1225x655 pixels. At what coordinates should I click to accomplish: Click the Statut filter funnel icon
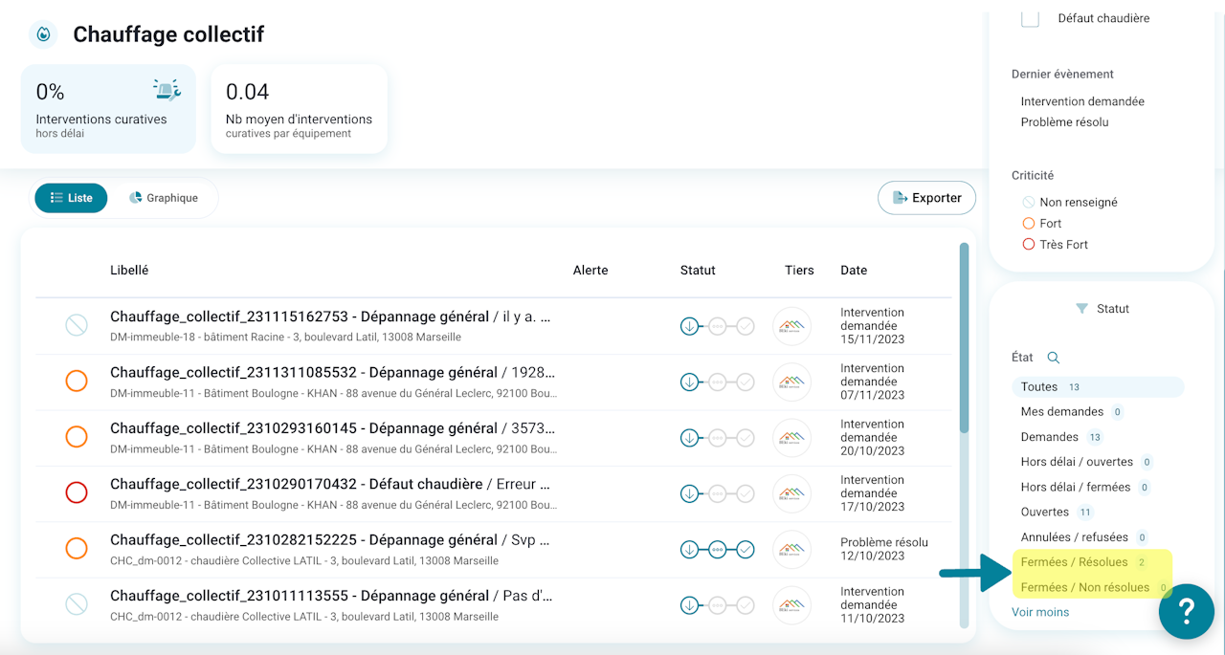(1081, 309)
